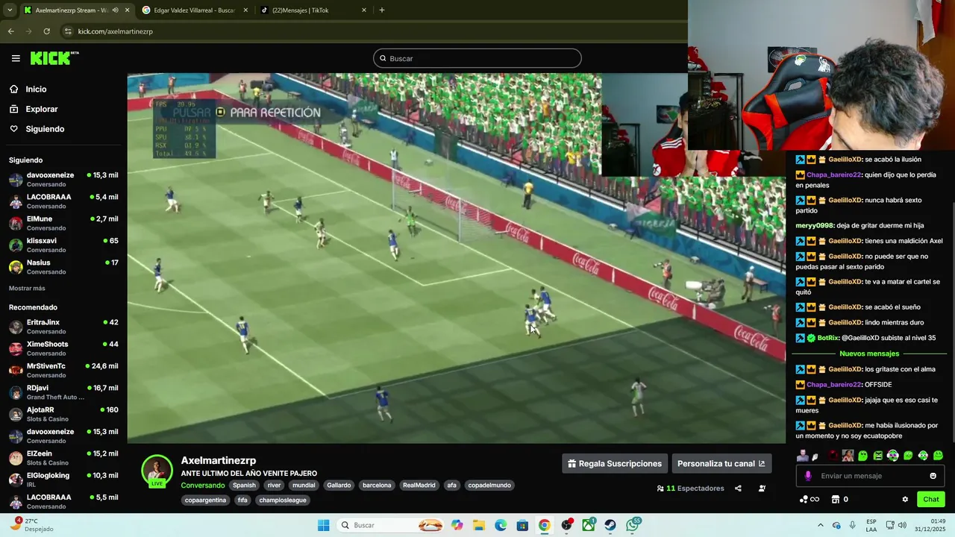
Task: Click the Regala Suscripciones button
Action: click(x=614, y=463)
